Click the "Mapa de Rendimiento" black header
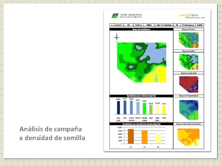The image size is (222, 166). click(x=141, y=30)
